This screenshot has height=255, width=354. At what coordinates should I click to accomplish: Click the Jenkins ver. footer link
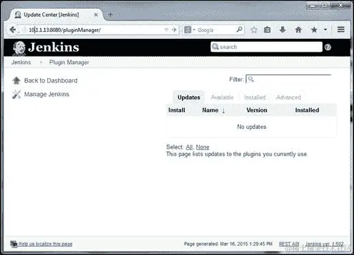click(x=324, y=244)
